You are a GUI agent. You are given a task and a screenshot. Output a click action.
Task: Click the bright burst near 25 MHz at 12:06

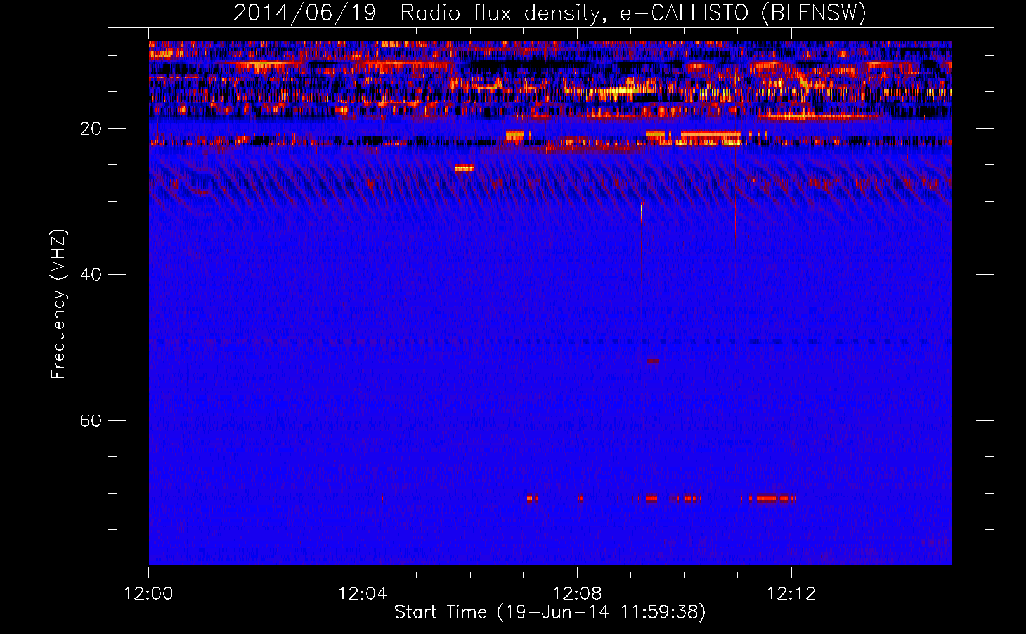coord(464,167)
